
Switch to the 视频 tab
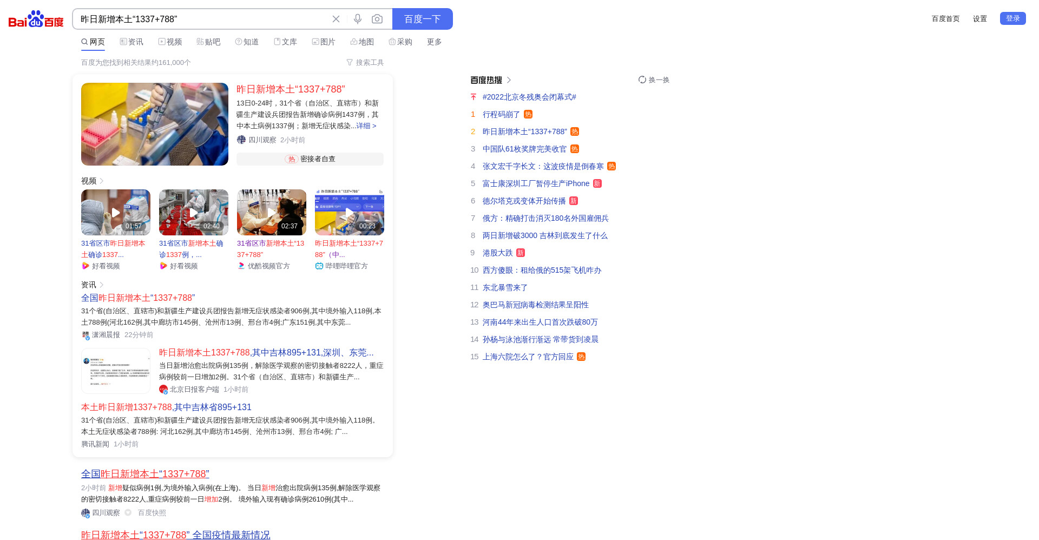click(x=170, y=42)
